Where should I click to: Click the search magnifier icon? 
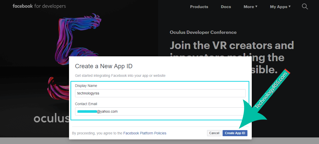click(x=305, y=7)
